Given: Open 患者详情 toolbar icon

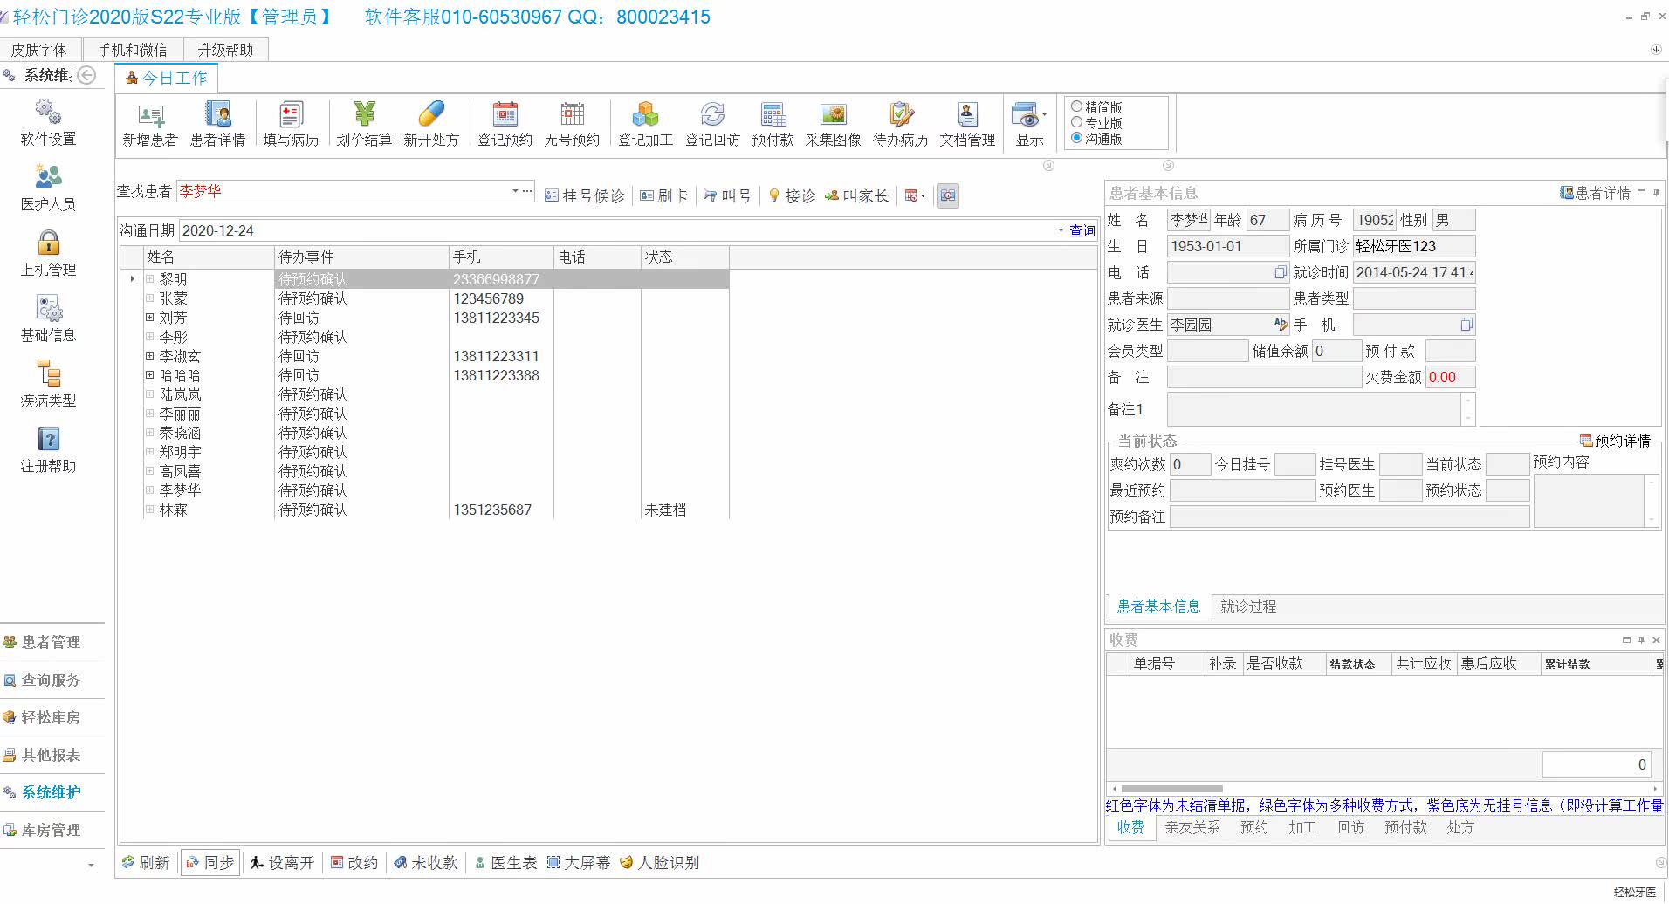Looking at the screenshot, I should point(217,124).
